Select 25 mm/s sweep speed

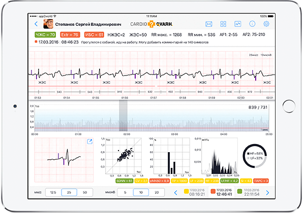click(69, 192)
